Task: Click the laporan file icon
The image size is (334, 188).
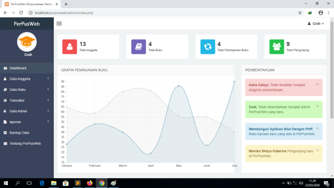Action: tap(5, 122)
